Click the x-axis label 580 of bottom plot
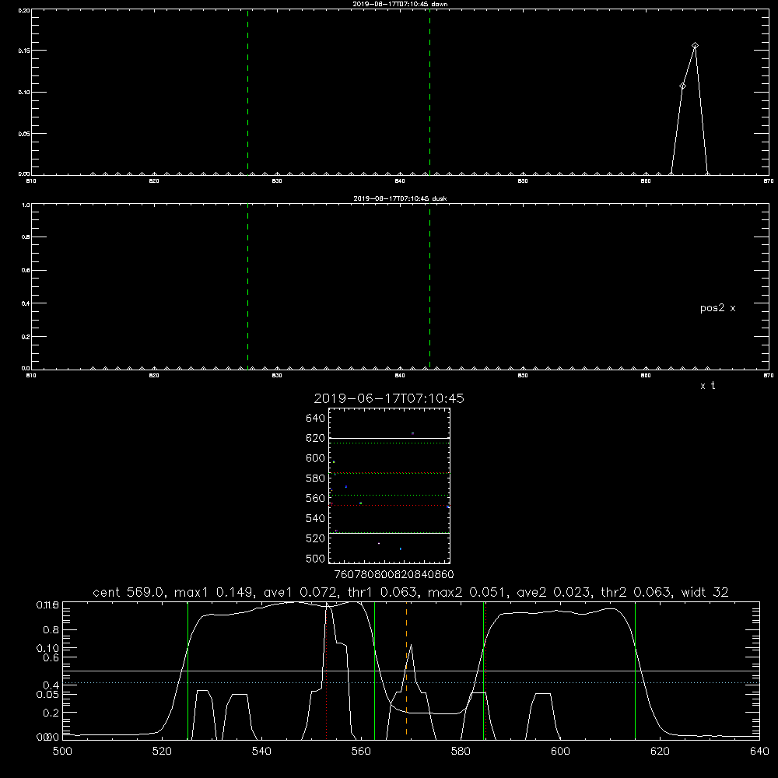 (461, 752)
